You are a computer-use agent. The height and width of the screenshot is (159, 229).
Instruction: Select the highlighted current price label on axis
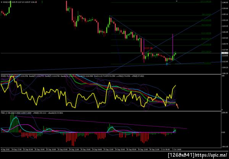[225, 53]
